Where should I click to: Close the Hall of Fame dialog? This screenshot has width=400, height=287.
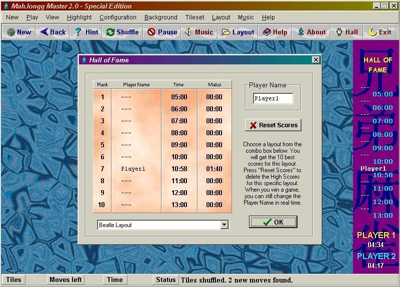(316, 60)
